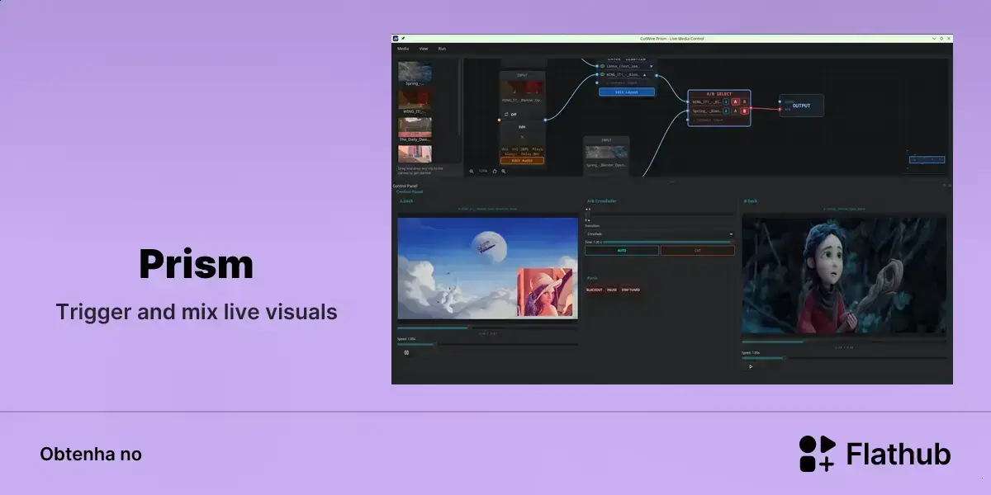Click the B Deck video preview
This screenshot has width=991, height=495.
[x=845, y=275]
